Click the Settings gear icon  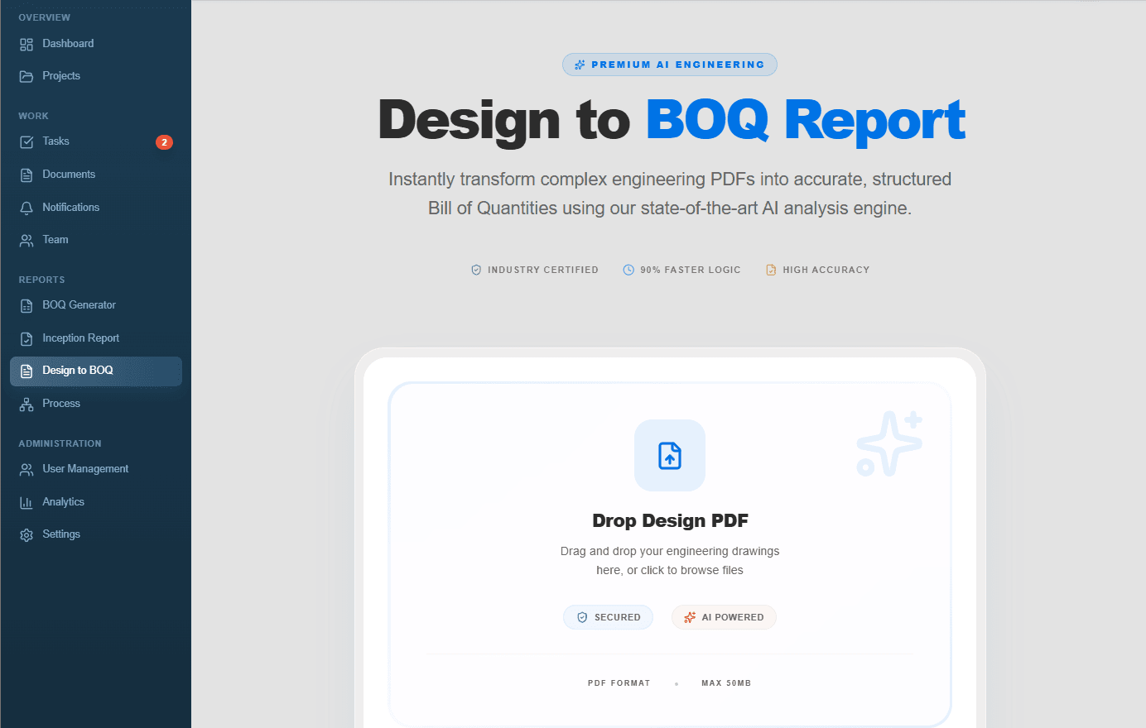[x=26, y=535]
